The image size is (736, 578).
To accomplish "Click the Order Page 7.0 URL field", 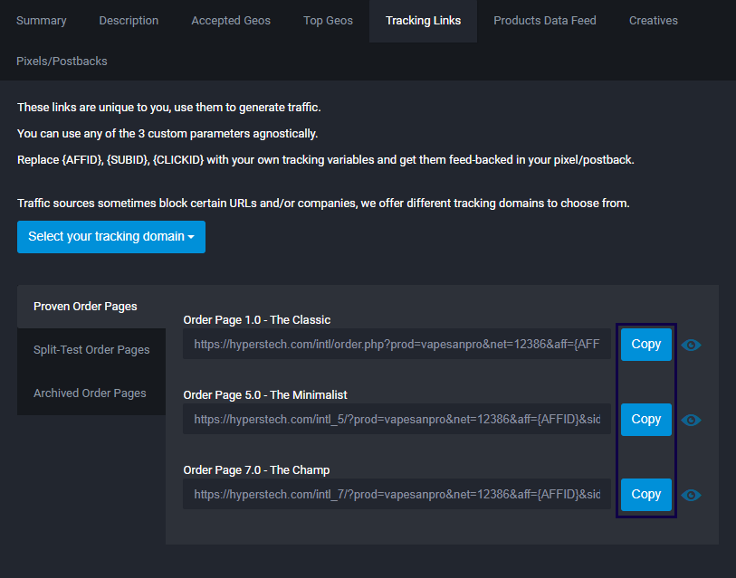I will 397,495.
